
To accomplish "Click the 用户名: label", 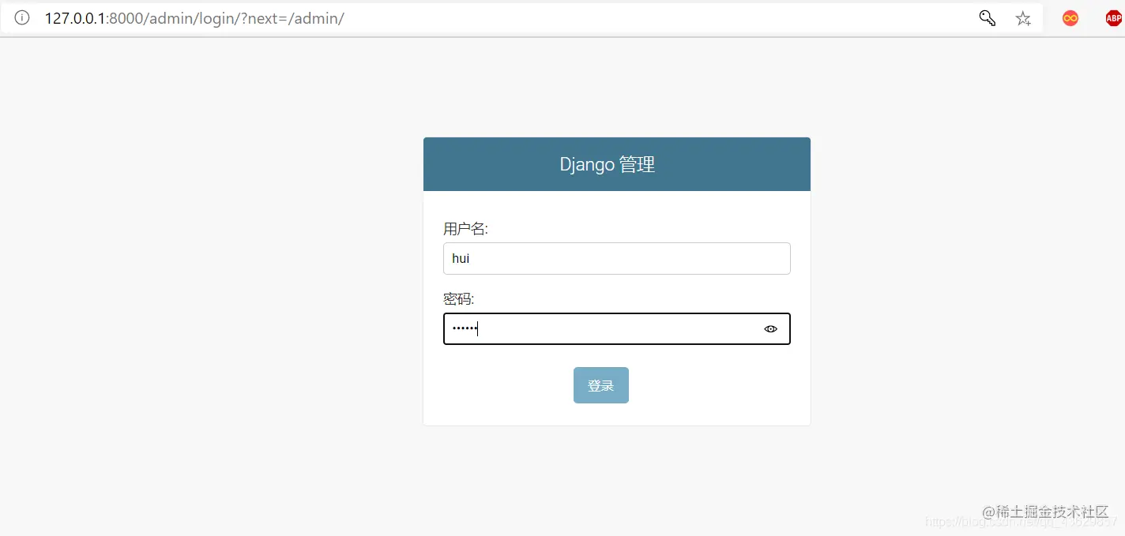I will (465, 229).
